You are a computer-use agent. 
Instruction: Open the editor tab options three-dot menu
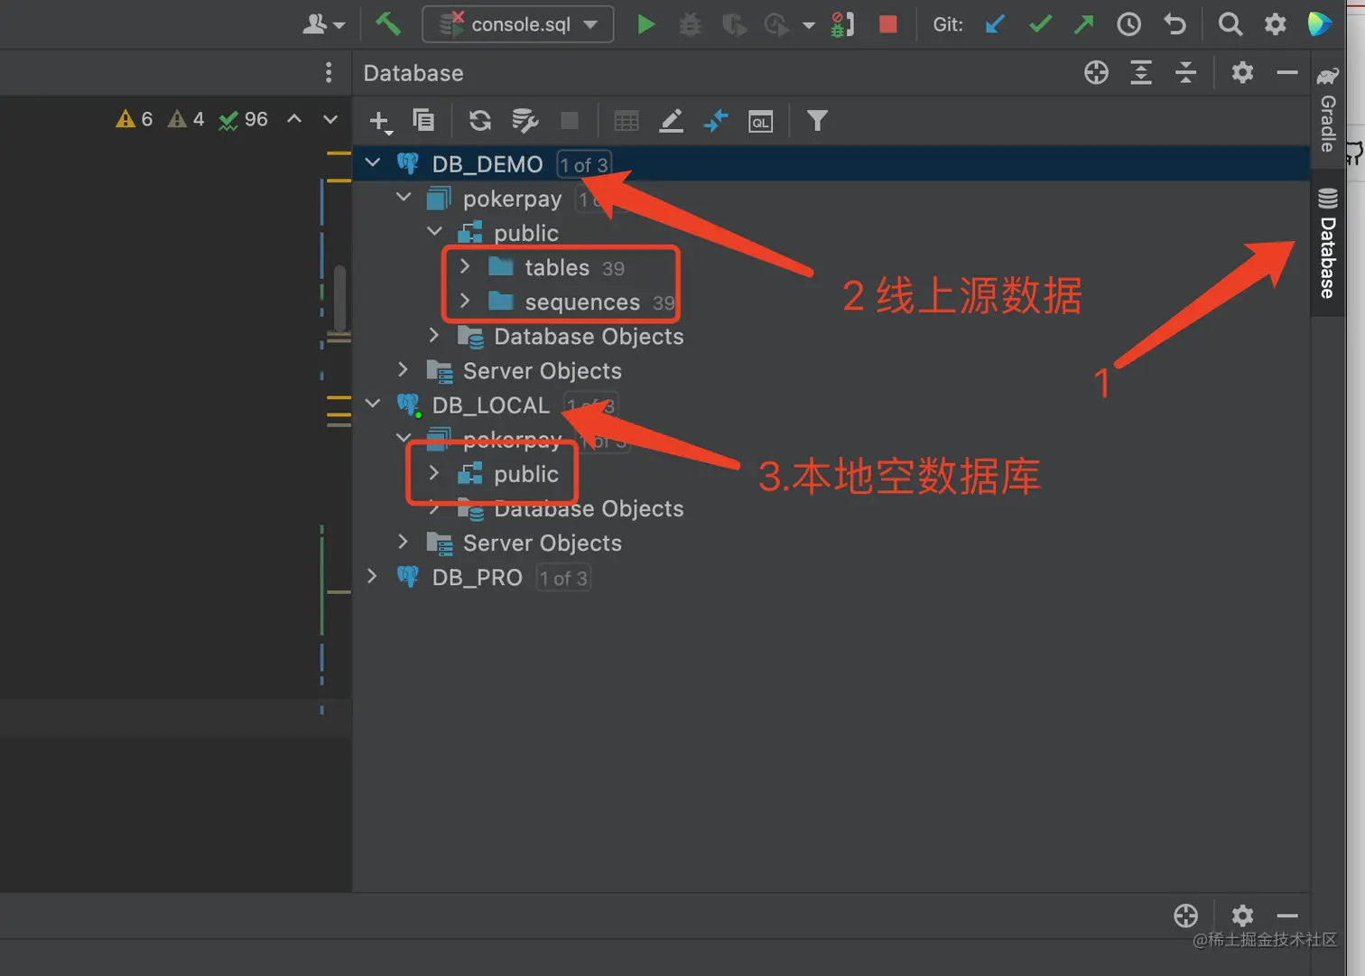[329, 72]
